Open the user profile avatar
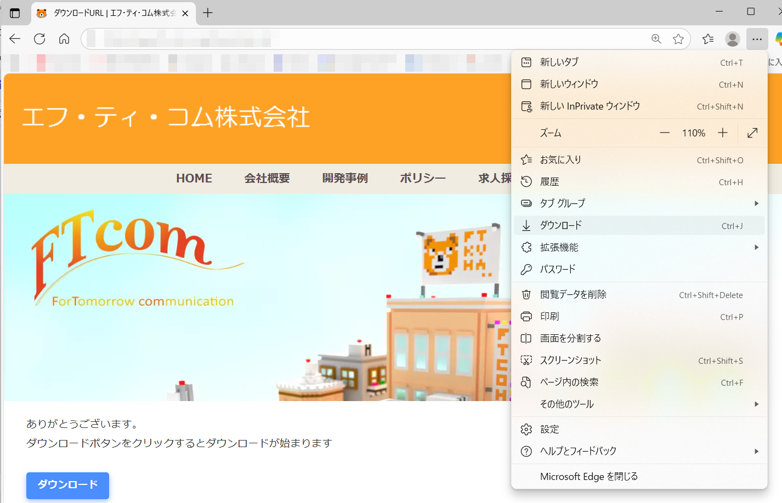This screenshot has height=503, width=782. click(x=732, y=39)
